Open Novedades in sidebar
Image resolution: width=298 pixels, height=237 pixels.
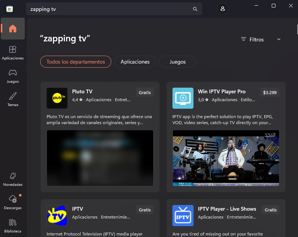(x=13, y=179)
